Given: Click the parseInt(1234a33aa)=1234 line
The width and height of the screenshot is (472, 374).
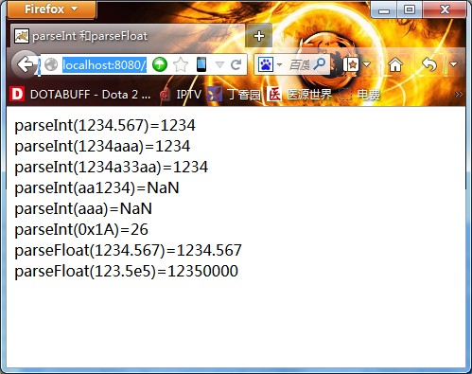Looking at the screenshot, I should coord(112,168).
